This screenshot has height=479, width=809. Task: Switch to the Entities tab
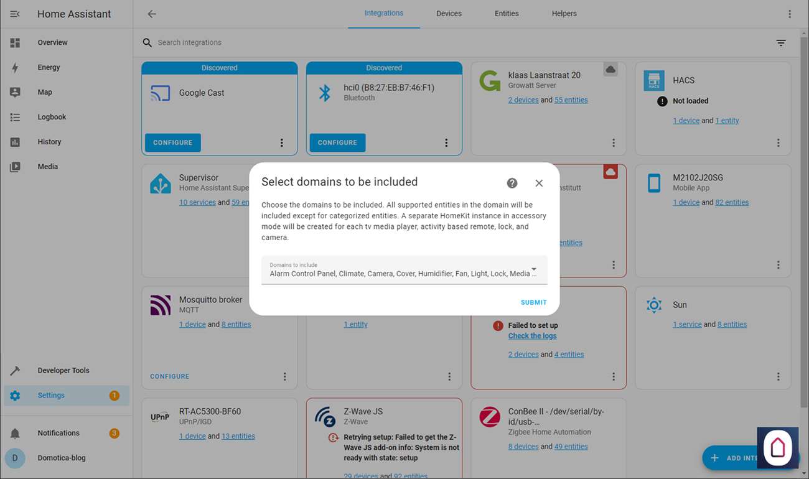tap(507, 14)
